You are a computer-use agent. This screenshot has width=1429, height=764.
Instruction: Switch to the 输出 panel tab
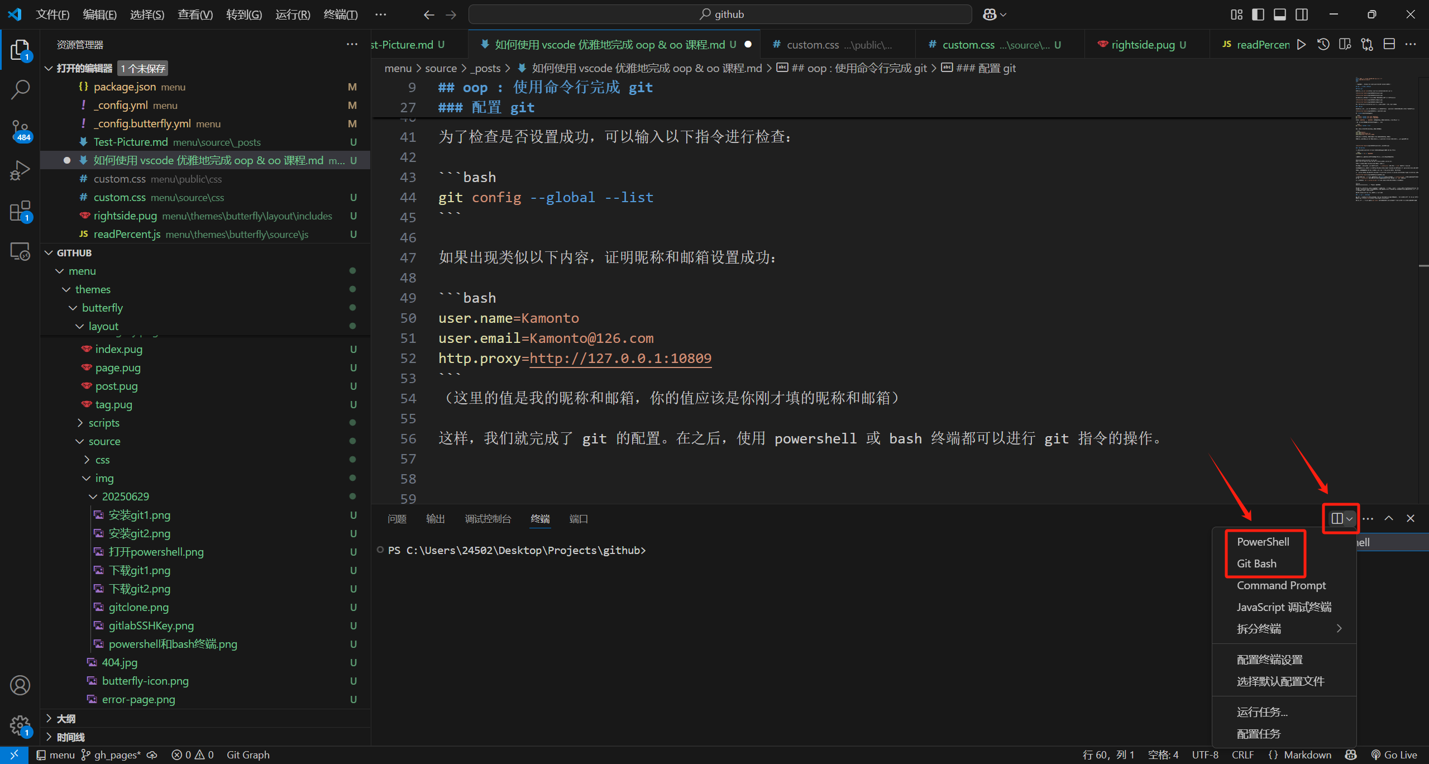click(435, 519)
